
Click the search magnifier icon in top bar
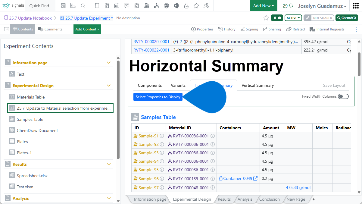coord(83,6)
